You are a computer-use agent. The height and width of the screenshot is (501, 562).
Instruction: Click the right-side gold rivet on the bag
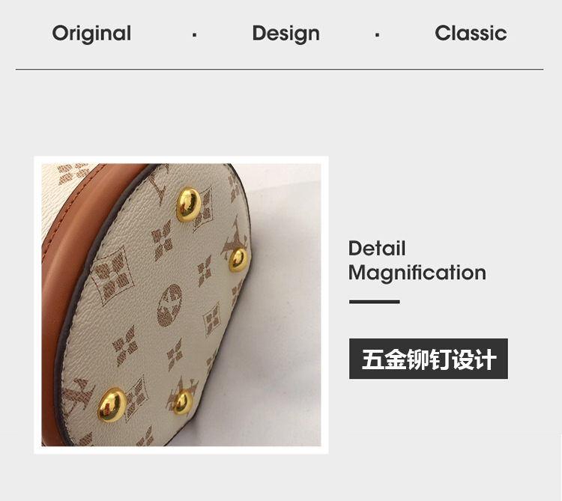pyautogui.click(x=238, y=260)
